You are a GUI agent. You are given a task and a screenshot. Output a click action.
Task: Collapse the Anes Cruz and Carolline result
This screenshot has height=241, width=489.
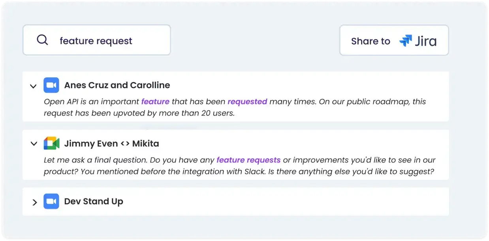(x=34, y=86)
